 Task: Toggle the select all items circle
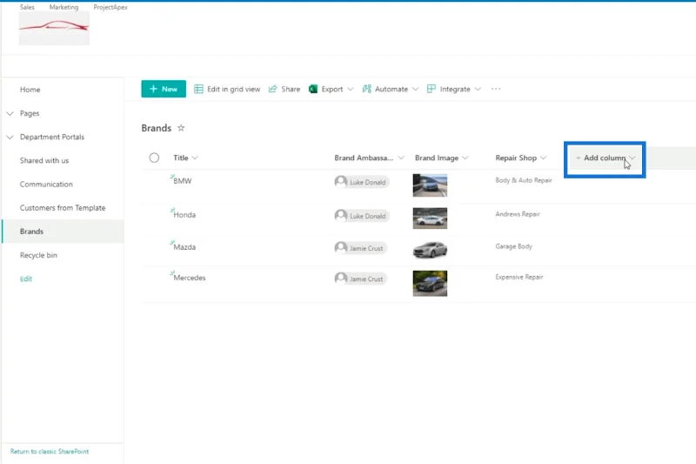coord(154,158)
